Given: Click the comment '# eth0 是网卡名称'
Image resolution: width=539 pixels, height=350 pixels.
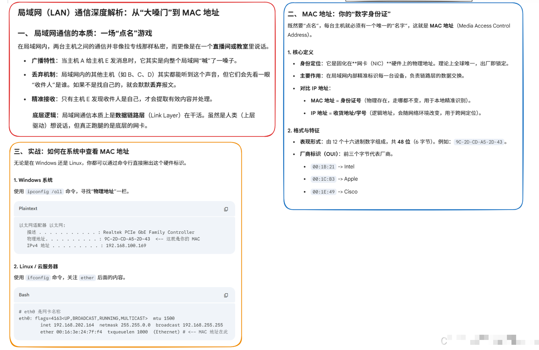Looking at the screenshot, I should click(40, 312).
